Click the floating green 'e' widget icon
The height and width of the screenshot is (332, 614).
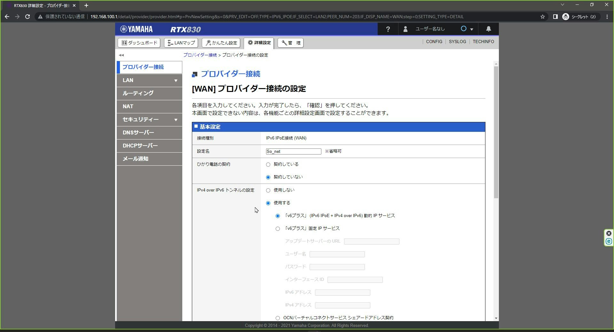(609, 242)
